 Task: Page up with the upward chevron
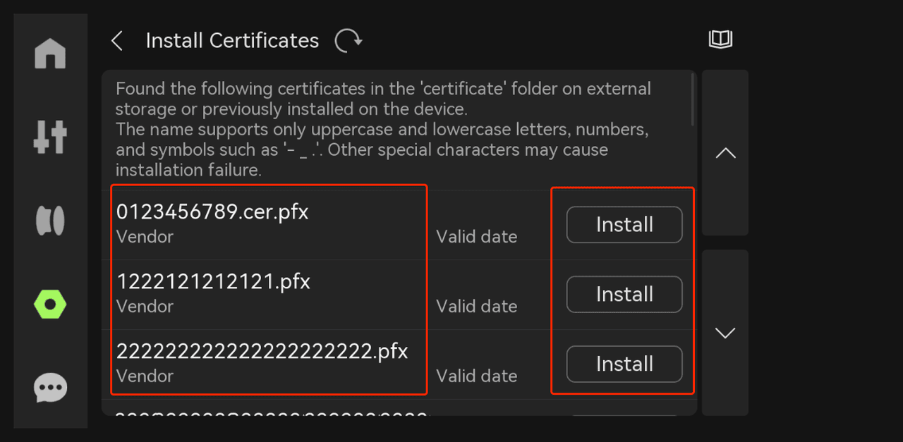[725, 153]
